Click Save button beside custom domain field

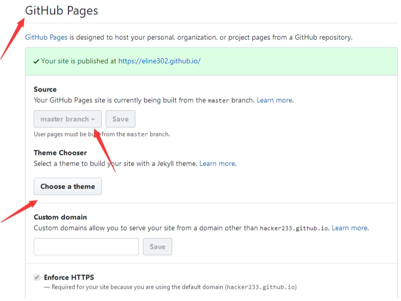pos(157,247)
